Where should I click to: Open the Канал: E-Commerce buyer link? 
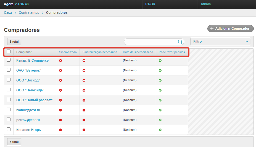32,61
